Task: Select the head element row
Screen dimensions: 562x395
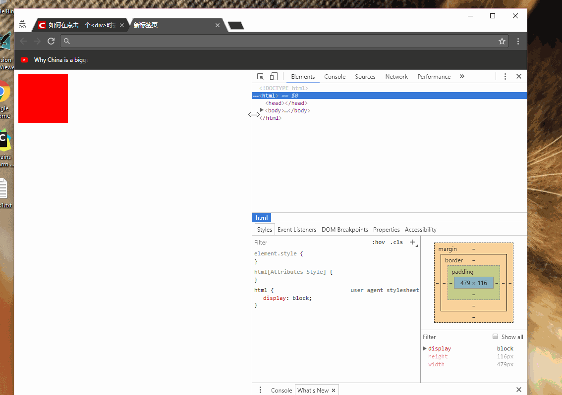Action: (x=286, y=103)
